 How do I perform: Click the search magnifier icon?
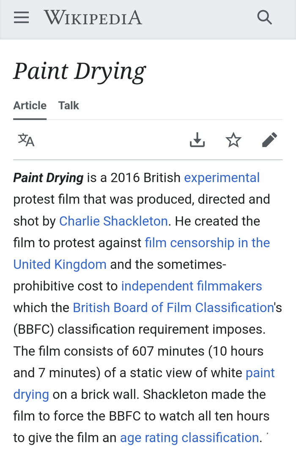265,18
